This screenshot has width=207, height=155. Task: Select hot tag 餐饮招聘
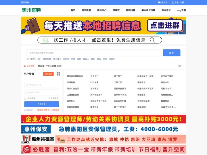(47, 59)
